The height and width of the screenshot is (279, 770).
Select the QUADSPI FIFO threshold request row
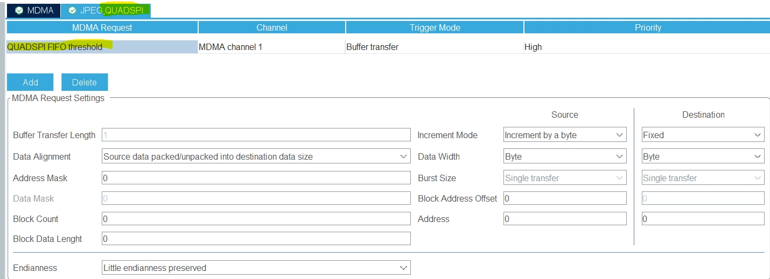tap(102, 47)
